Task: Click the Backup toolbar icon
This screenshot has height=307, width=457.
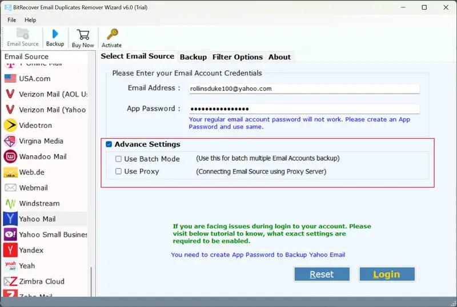Action: click(55, 38)
